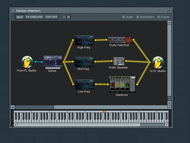190x143 pixels.
Task: Click the map vertical scroll up arrow
Action: [169, 23]
